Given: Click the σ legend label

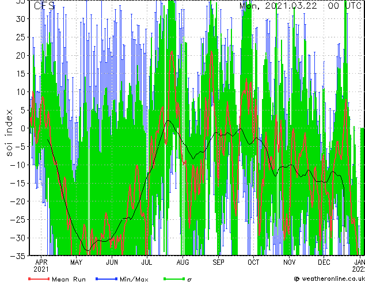Looking at the screenshot, I should tap(189, 280).
